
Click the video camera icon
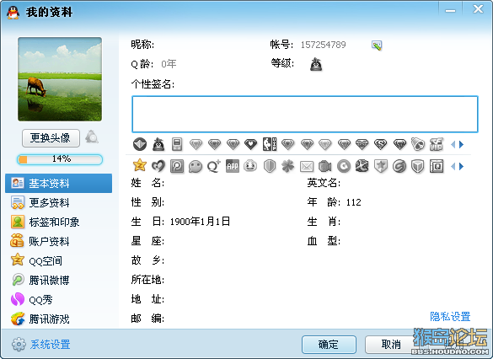(325, 166)
